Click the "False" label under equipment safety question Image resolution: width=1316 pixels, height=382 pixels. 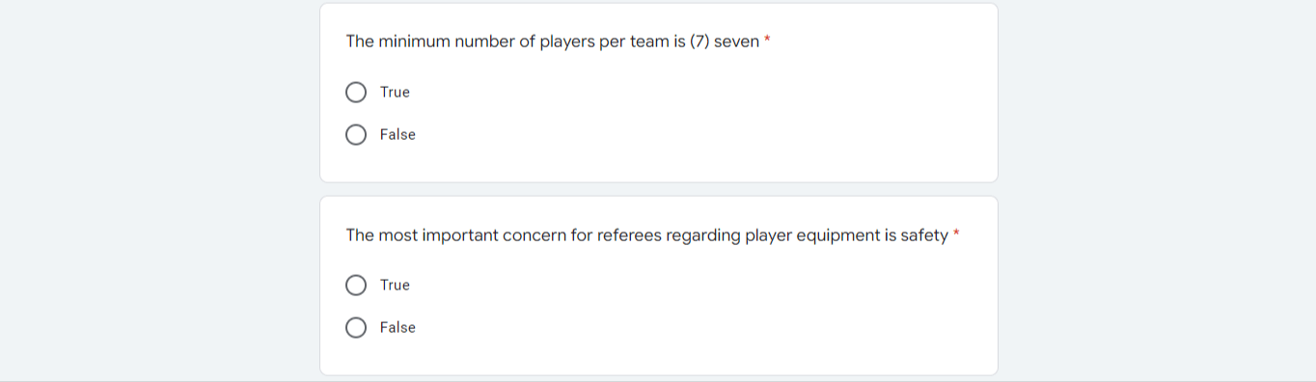pos(398,328)
